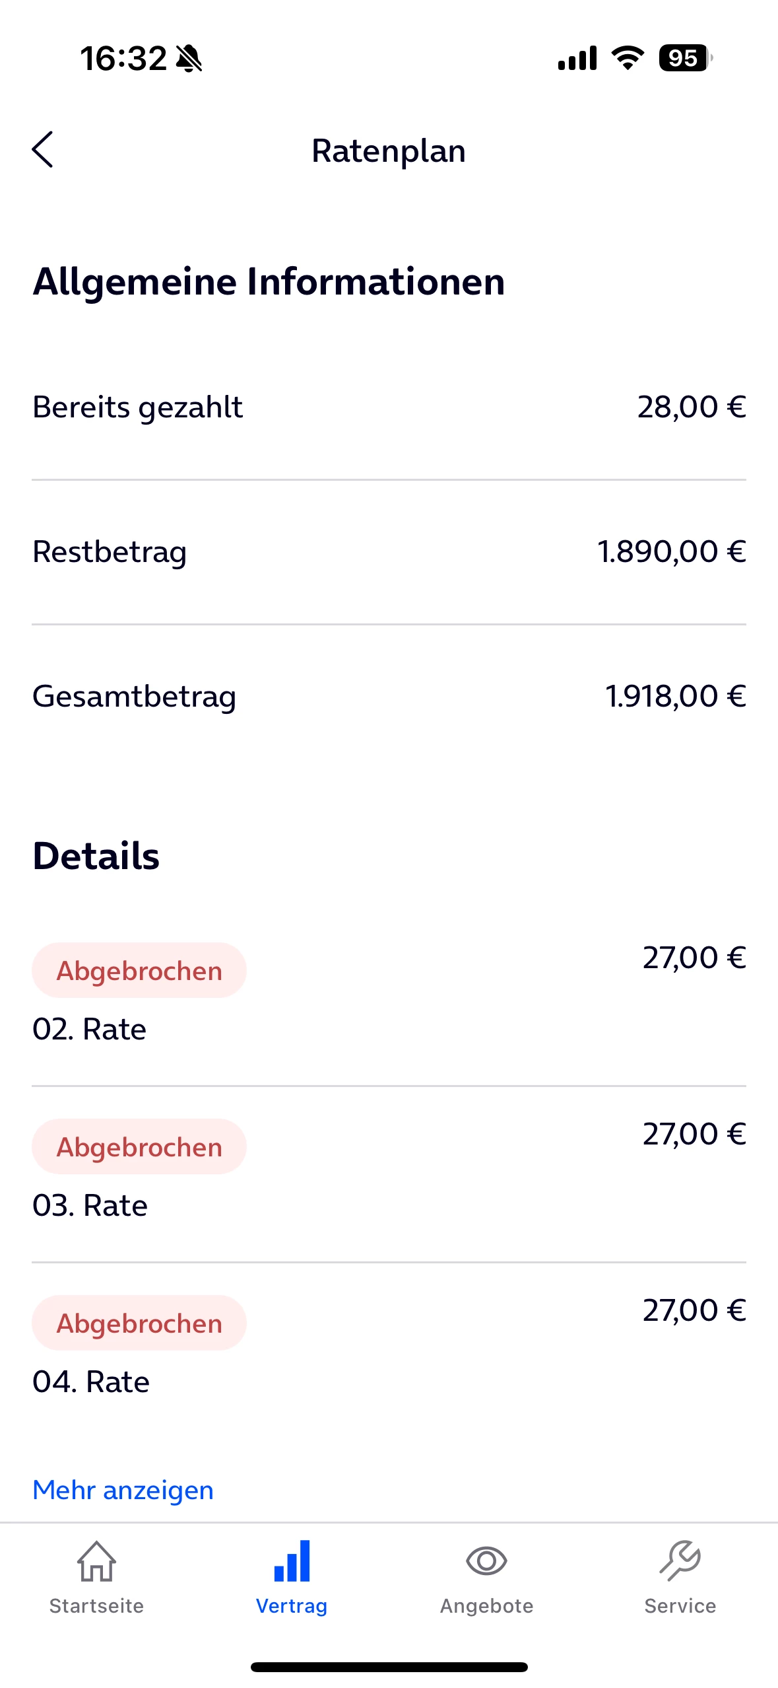This screenshot has width=778, height=1688.
Task: Tap the Wi-Fi status icon
Action: pos(628,58)
